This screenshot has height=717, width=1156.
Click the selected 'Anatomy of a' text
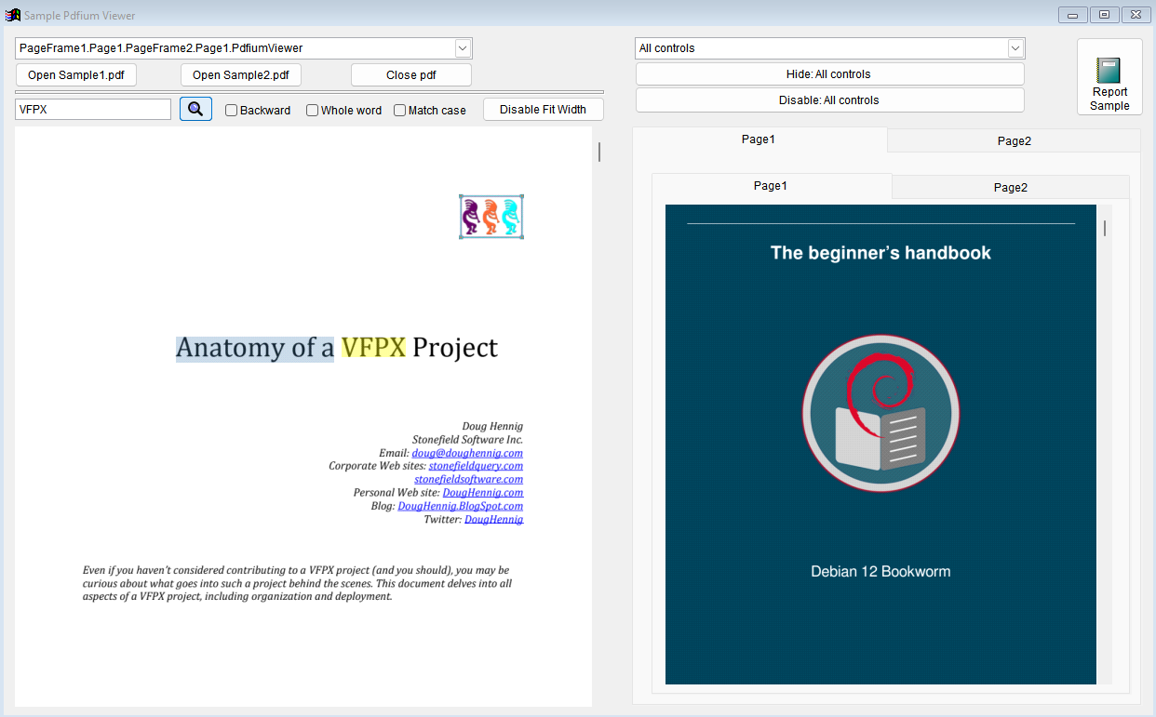(x=255, y=348)
